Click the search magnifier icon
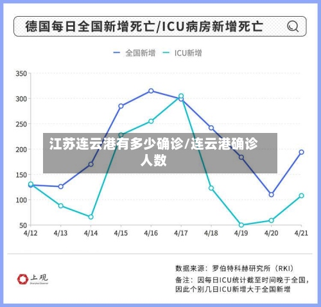This screenshot has height=307, width=321. [293, 26]
